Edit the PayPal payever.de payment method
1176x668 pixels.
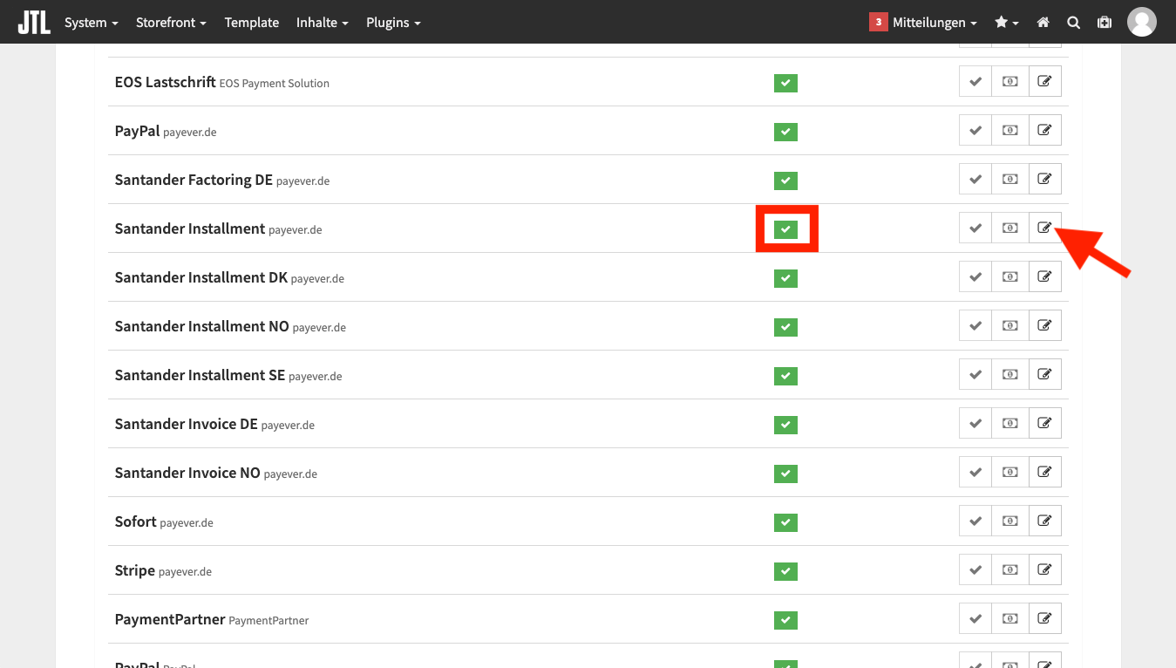(x=1044, y=130)
